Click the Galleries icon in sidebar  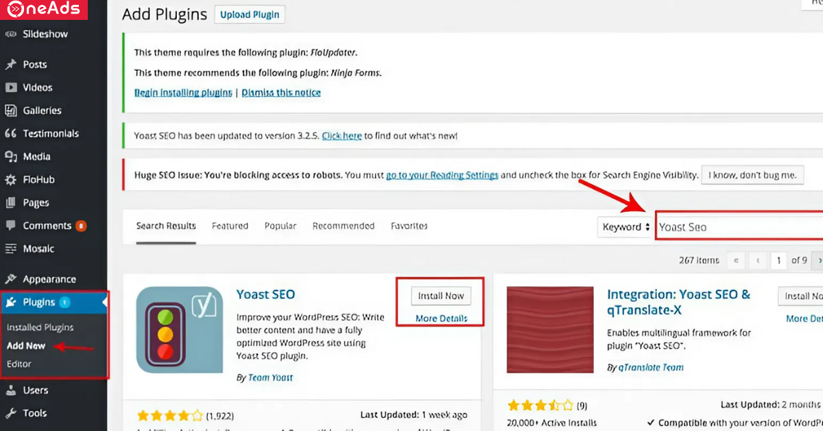[x=10, y=110]
